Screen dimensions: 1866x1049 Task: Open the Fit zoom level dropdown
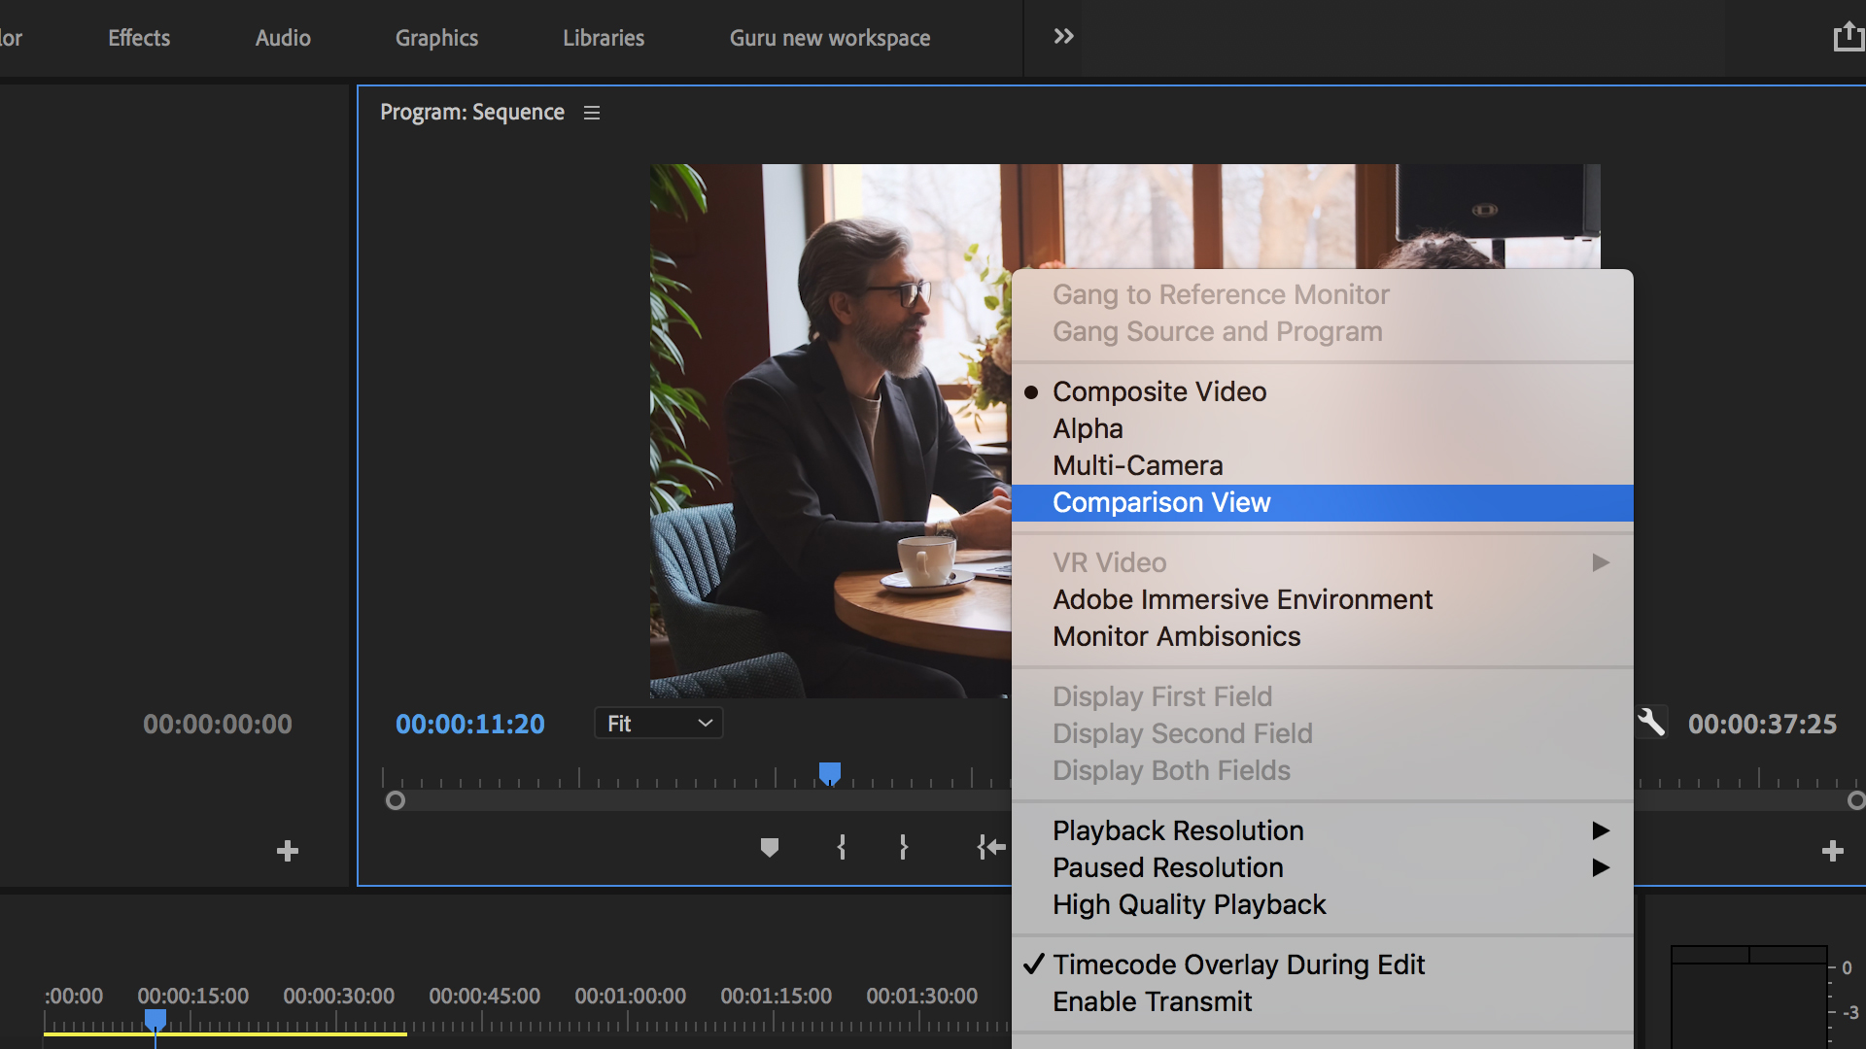[658, 723]
